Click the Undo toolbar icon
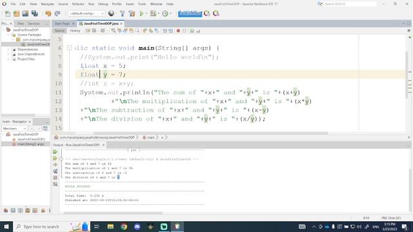 [48, 14]
